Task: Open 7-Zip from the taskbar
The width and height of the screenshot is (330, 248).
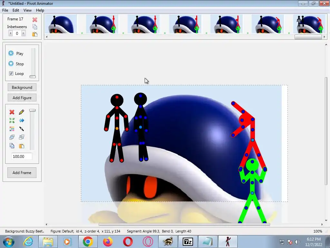Action: 188,242
